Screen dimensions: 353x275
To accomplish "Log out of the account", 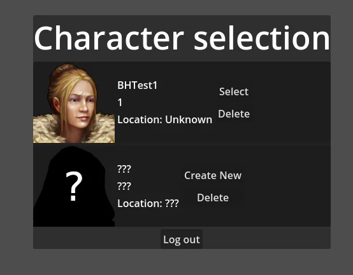I will pos(182,239).
